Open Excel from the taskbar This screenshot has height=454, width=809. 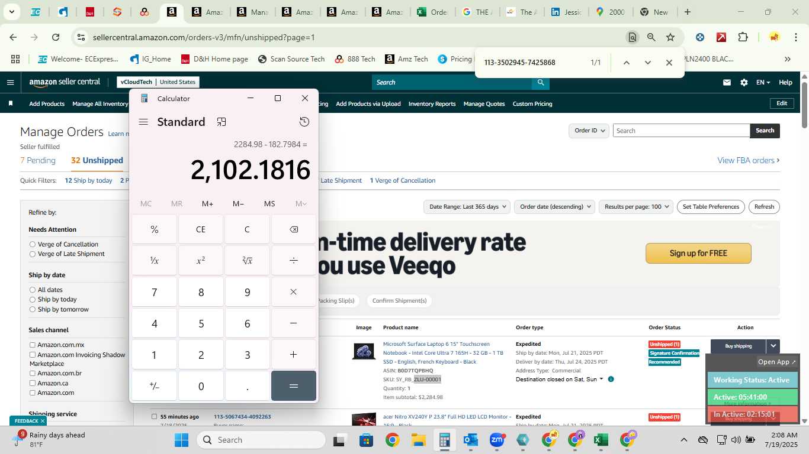click(601, 440)
